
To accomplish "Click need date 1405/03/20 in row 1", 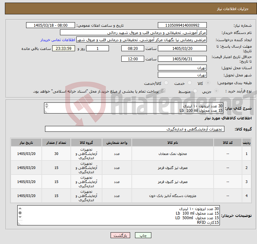I will 26,154.
